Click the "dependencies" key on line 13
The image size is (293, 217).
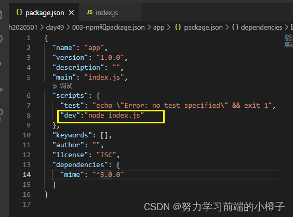80,165
